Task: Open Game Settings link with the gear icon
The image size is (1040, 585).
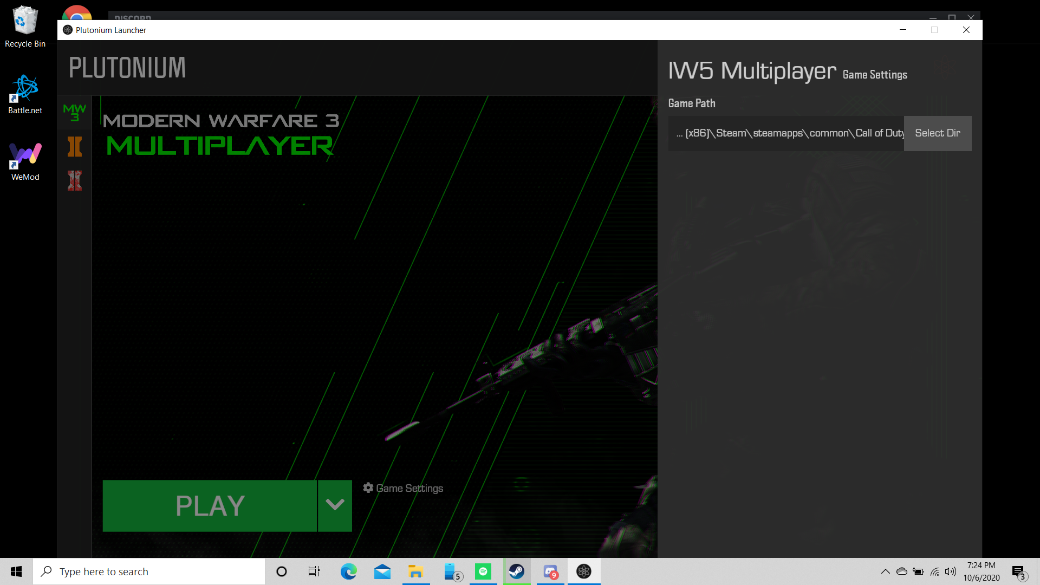Action: tap(403, 488)
